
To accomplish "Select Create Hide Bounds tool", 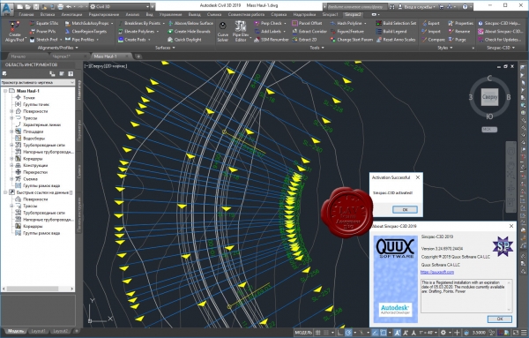I will pos(189,32).
